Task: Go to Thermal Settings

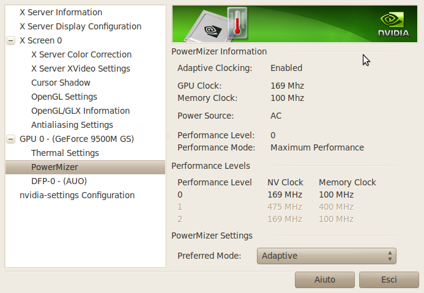Action: pyautogui.click(x=65, y=153)
